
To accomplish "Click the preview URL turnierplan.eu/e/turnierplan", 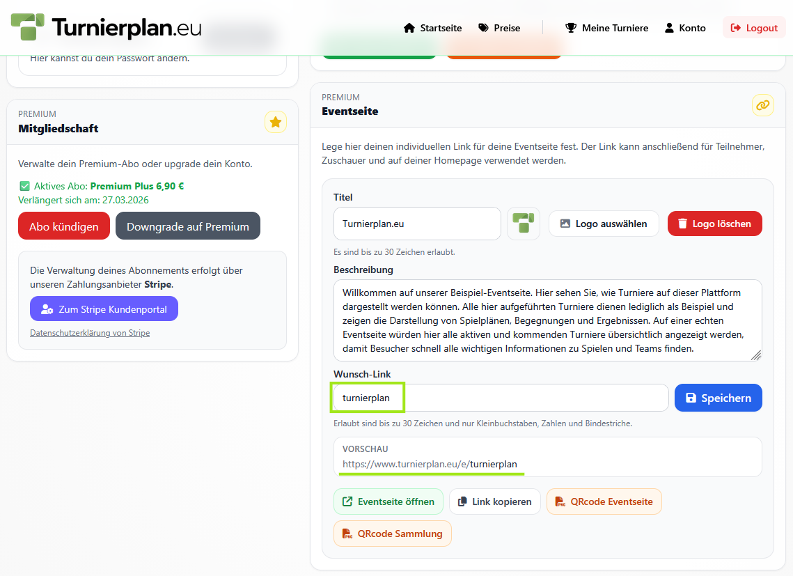I will [430, 464].
